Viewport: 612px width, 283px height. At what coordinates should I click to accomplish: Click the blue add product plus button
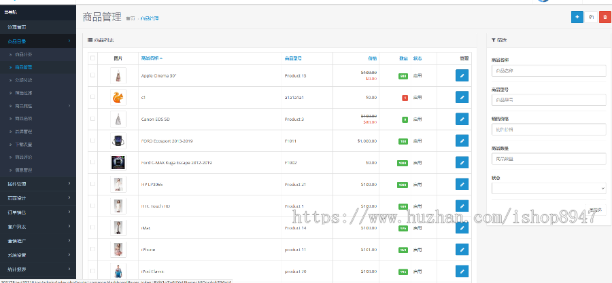coord(577,17)
